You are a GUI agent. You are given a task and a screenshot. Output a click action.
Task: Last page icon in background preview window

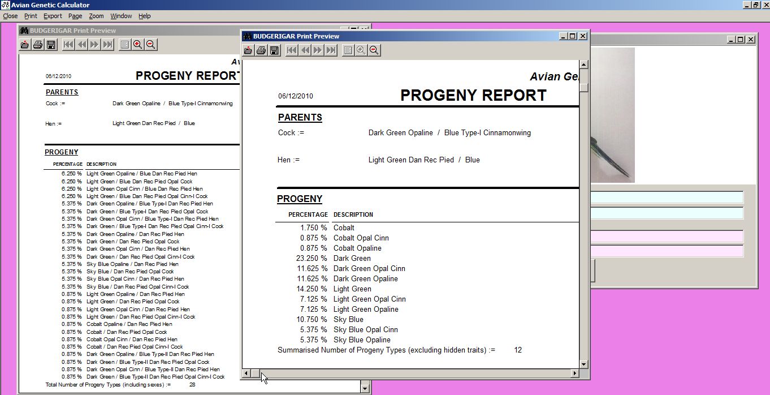[107, 45]
